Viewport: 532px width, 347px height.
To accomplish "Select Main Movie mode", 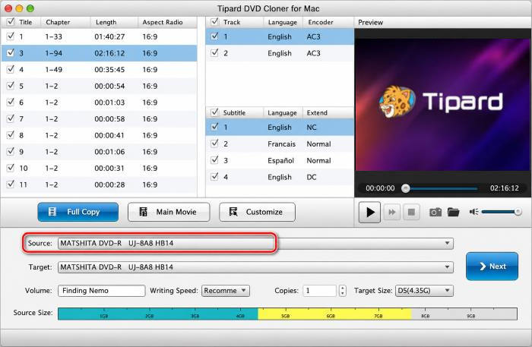I will tap(169, 212).
